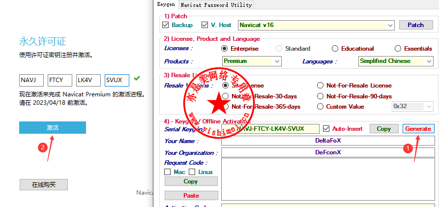Open the 0x32 custom value dropdown
439x207 pixels.
click(412, 106)
